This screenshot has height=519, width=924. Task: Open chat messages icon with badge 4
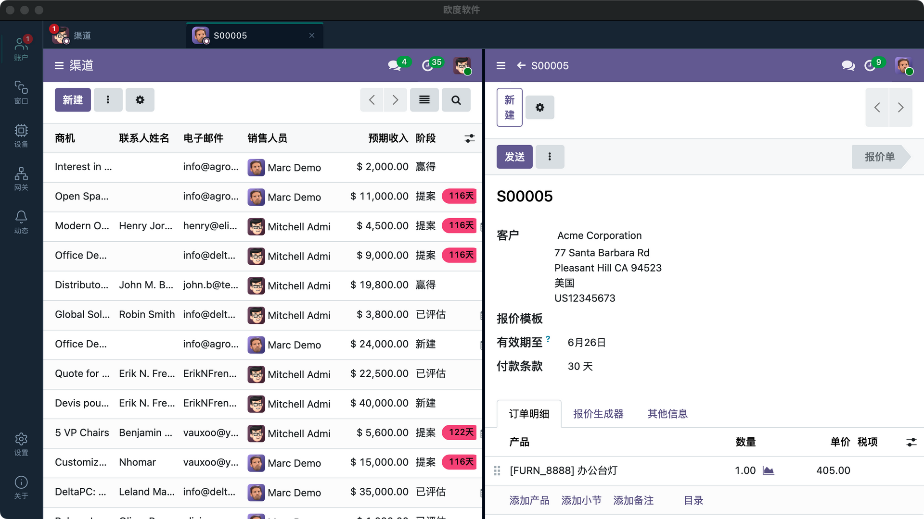[395, 65]
